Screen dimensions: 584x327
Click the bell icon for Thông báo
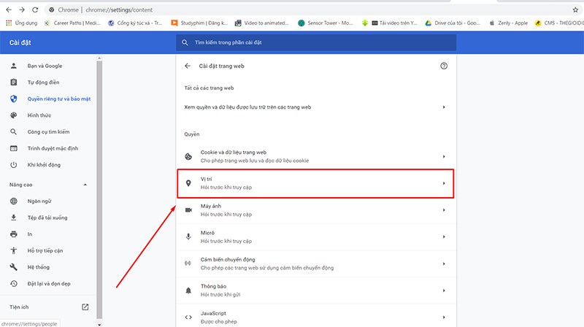pyautogui.click(x=188, y=290)
